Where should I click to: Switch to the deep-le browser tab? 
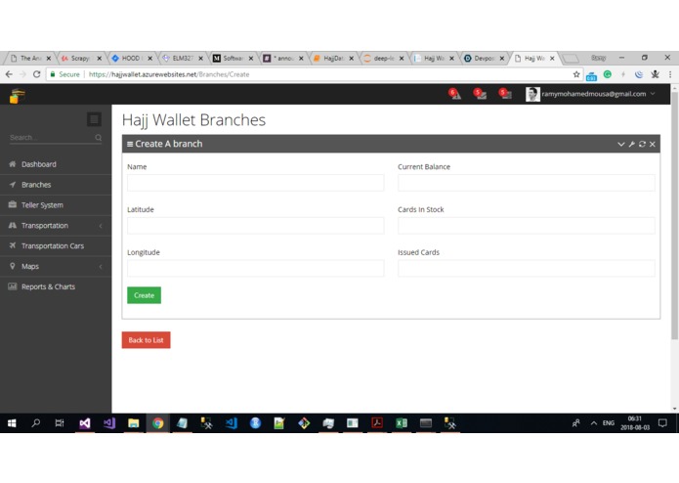383,58
